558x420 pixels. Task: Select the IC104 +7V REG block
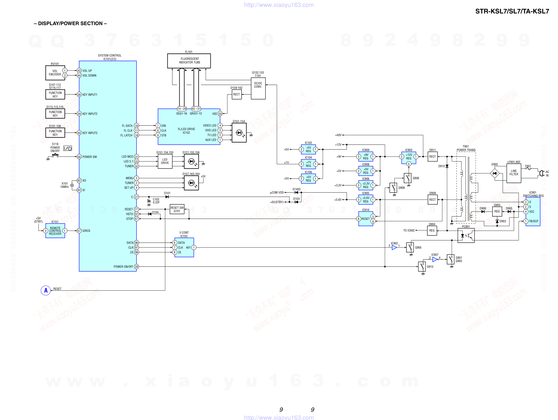pos(308,164)
